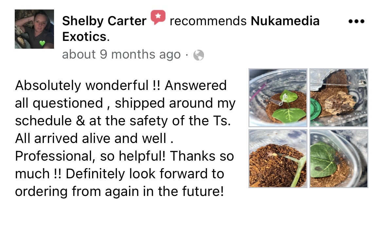View photo of brown substrate with stem
This screenshot has width=383, height=229.
278,158
